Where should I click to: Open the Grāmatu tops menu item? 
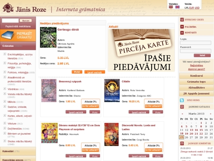(196, 82)
